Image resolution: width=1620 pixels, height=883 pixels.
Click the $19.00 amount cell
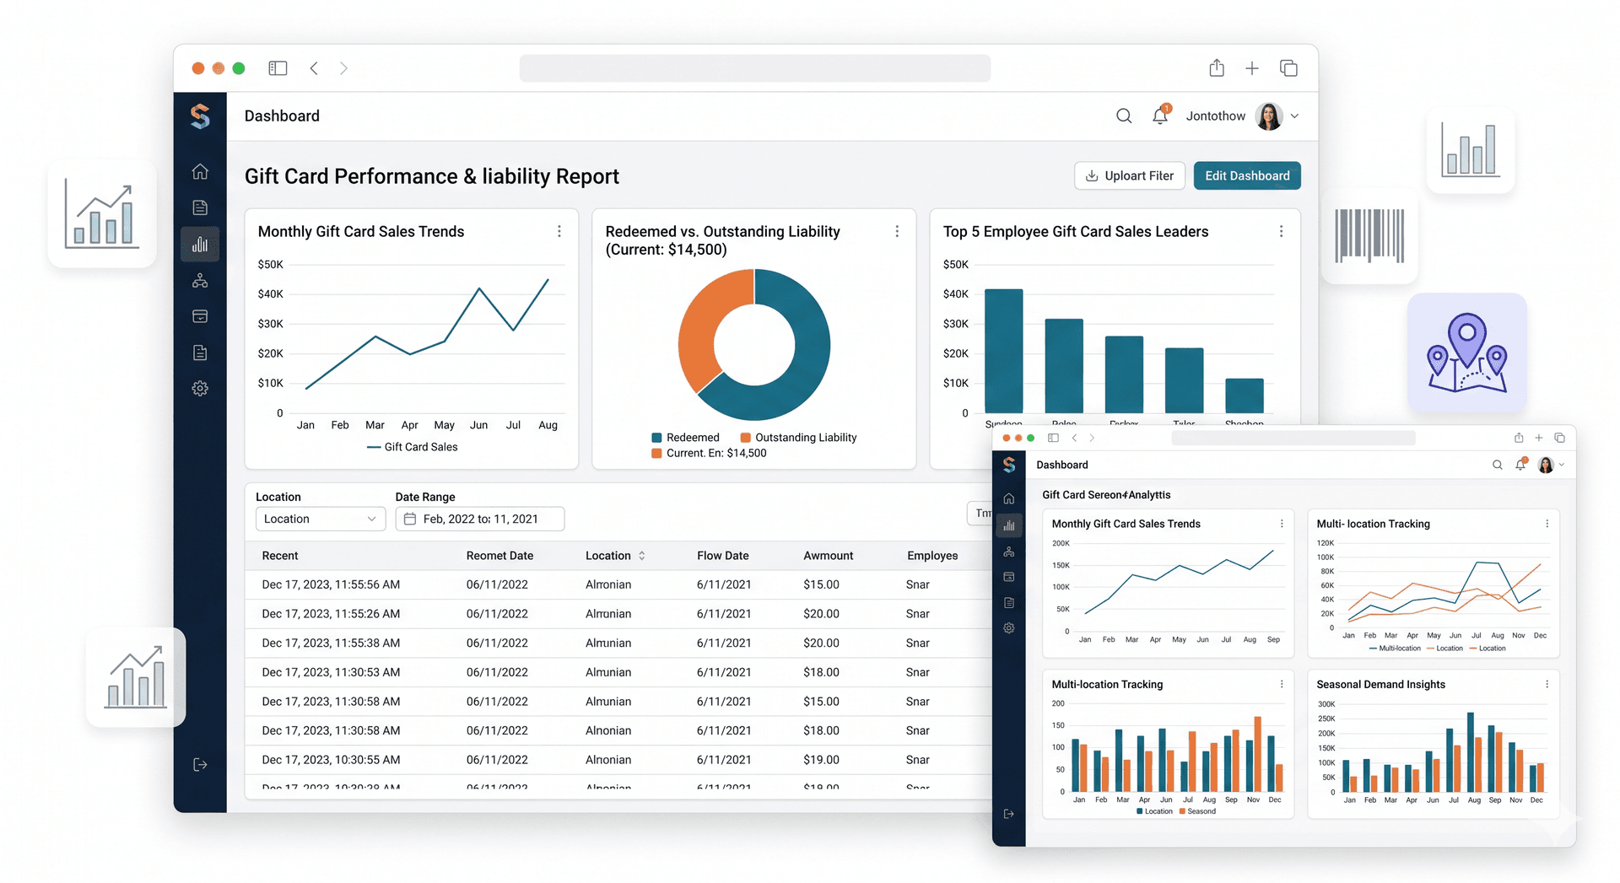click(821, 760)
